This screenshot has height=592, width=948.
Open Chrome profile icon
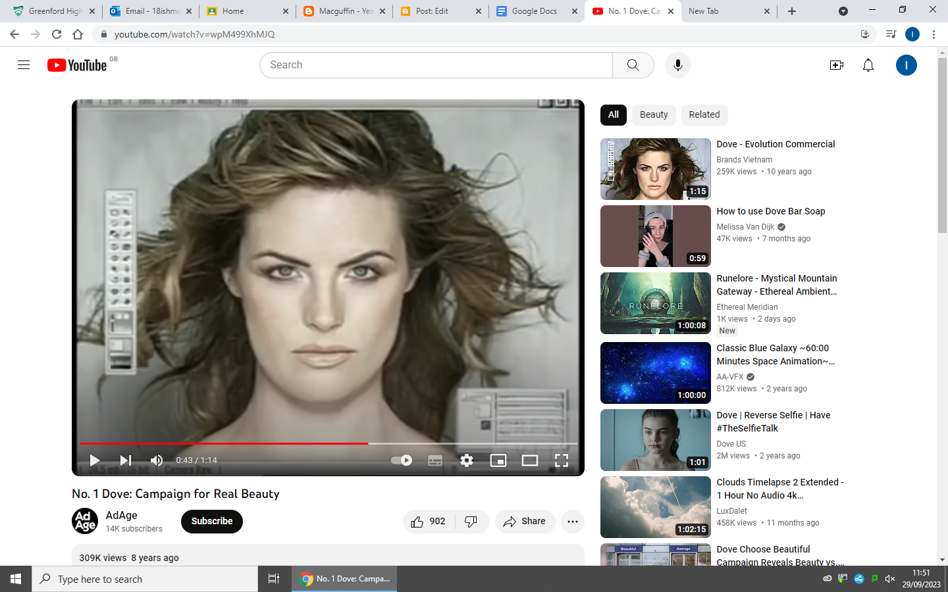click(912, 34)
